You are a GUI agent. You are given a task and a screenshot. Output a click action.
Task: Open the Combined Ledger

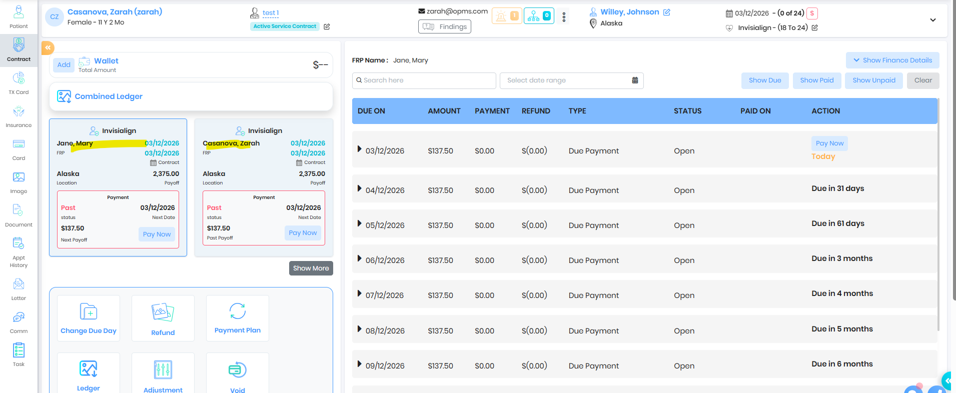click(191, 96)
